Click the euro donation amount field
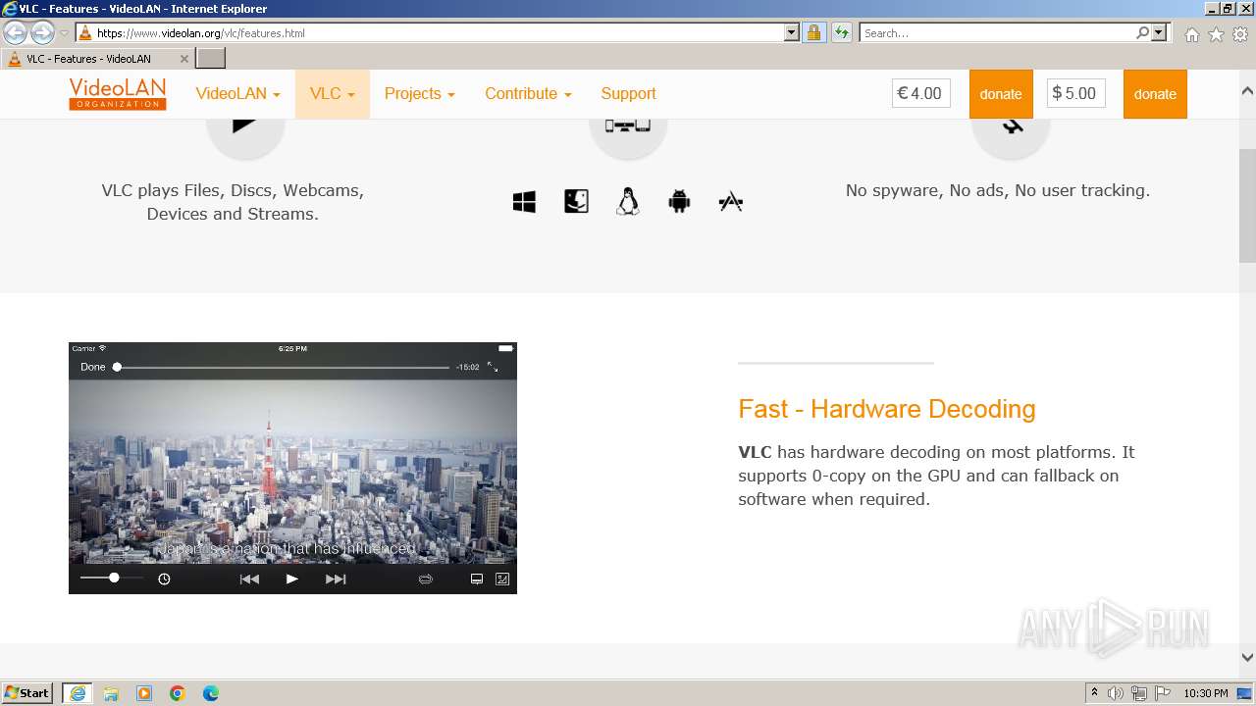Viewport: 1256px width, 706px height. tap(921, 94)
